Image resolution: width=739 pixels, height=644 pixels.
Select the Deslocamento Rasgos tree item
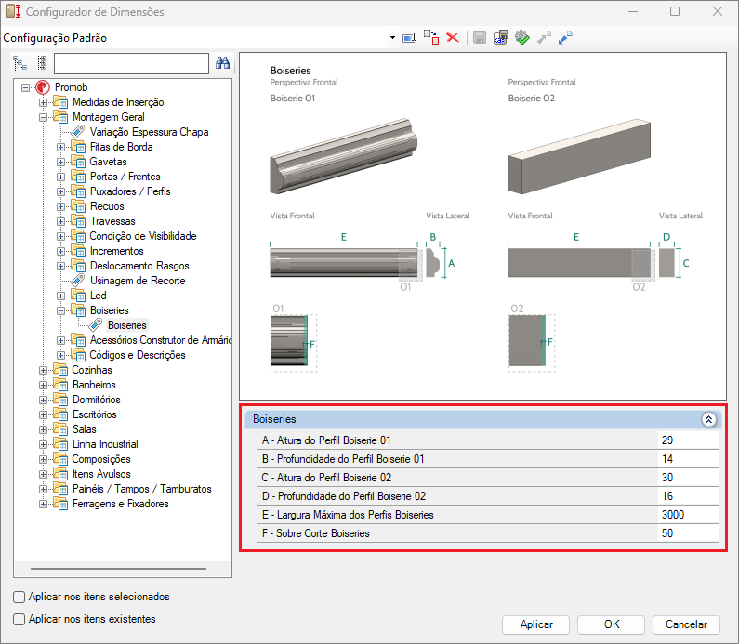[139, 266]
